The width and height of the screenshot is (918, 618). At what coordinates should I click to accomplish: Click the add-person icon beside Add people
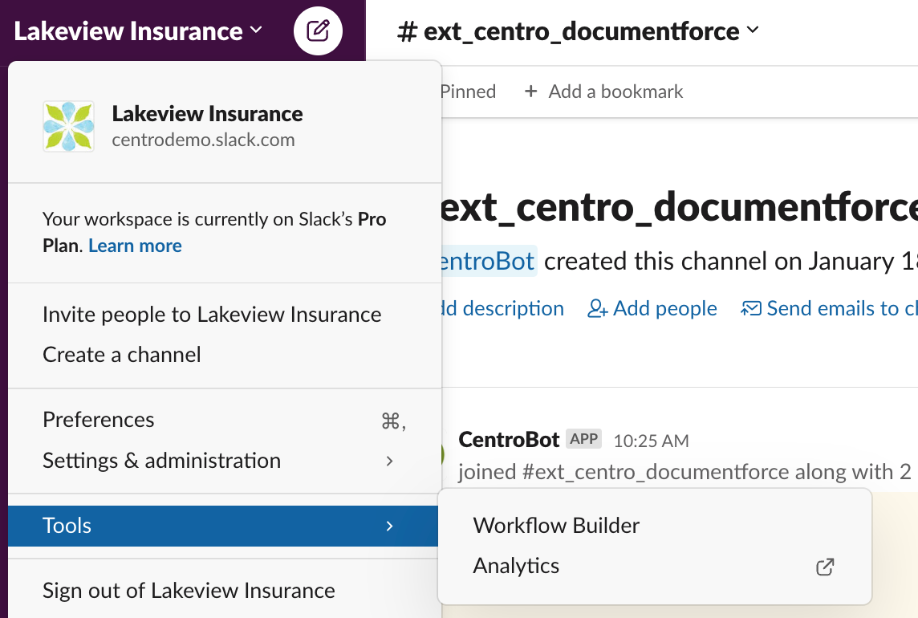click(x=597, y=308)
